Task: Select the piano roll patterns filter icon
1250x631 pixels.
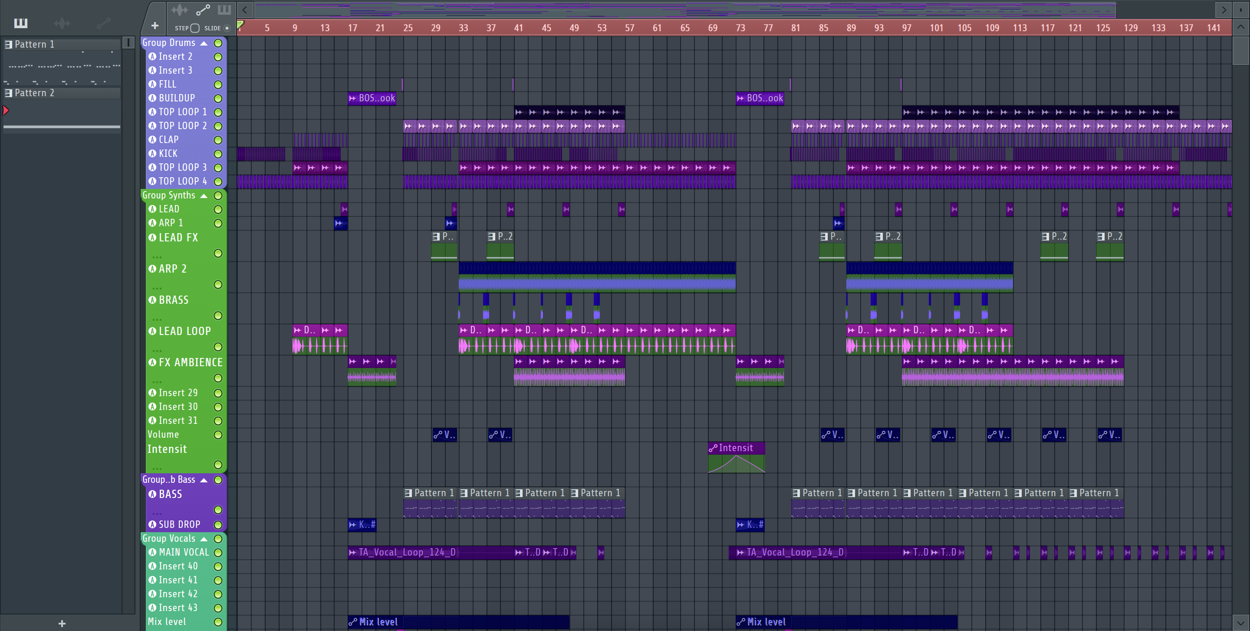Action: pyautogui.click(x=20, y=23)
